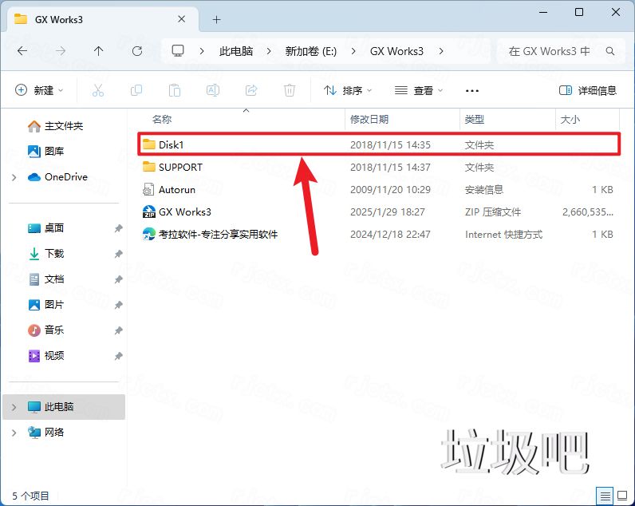Click the Delete trash can icon

tap(290, 90)
